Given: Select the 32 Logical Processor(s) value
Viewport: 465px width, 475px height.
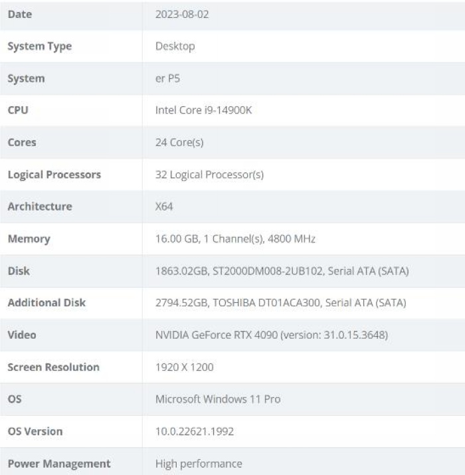Looking at the screenshot, I should 209,175.
